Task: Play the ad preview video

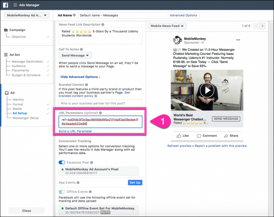Action: click(x=207, y=90)
